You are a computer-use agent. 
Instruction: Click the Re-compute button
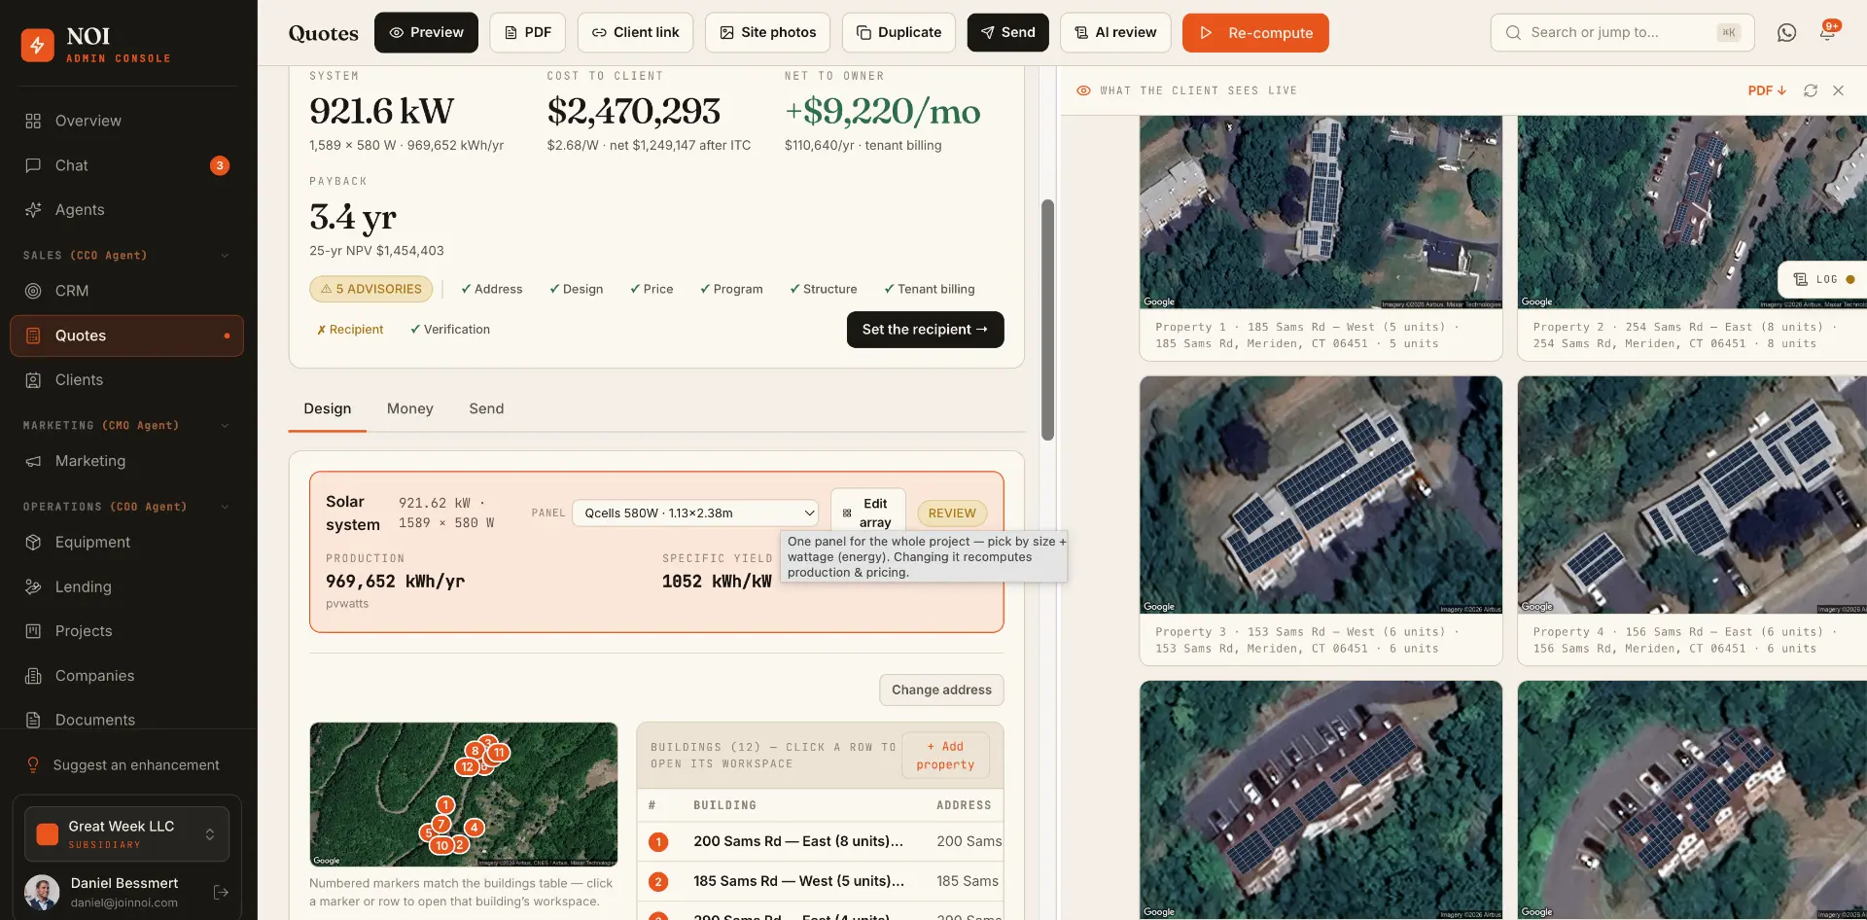1255,33
